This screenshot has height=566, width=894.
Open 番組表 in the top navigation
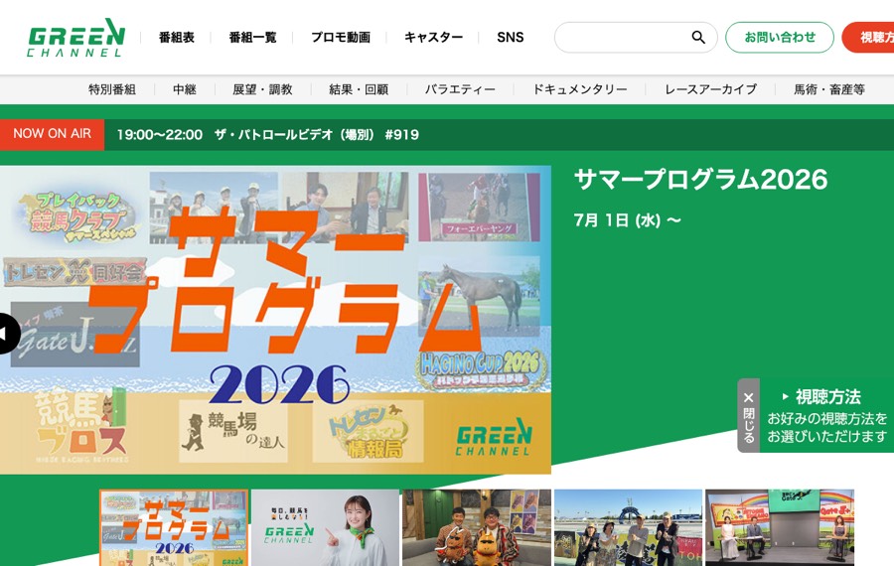click(x=177, y=38)
